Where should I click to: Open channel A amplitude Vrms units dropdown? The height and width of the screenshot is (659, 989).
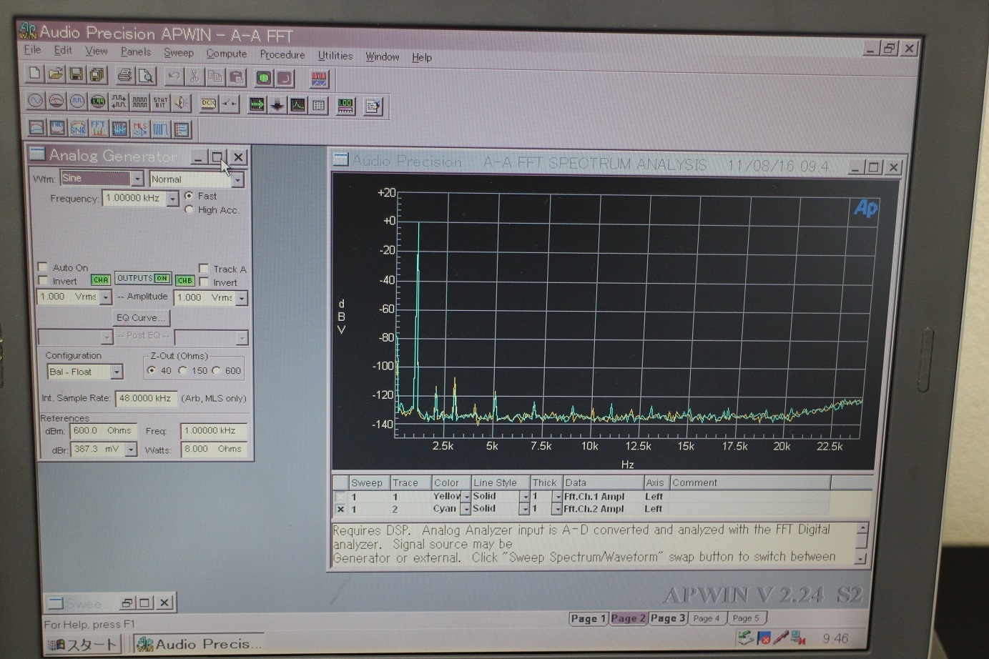tap(106, 297)
